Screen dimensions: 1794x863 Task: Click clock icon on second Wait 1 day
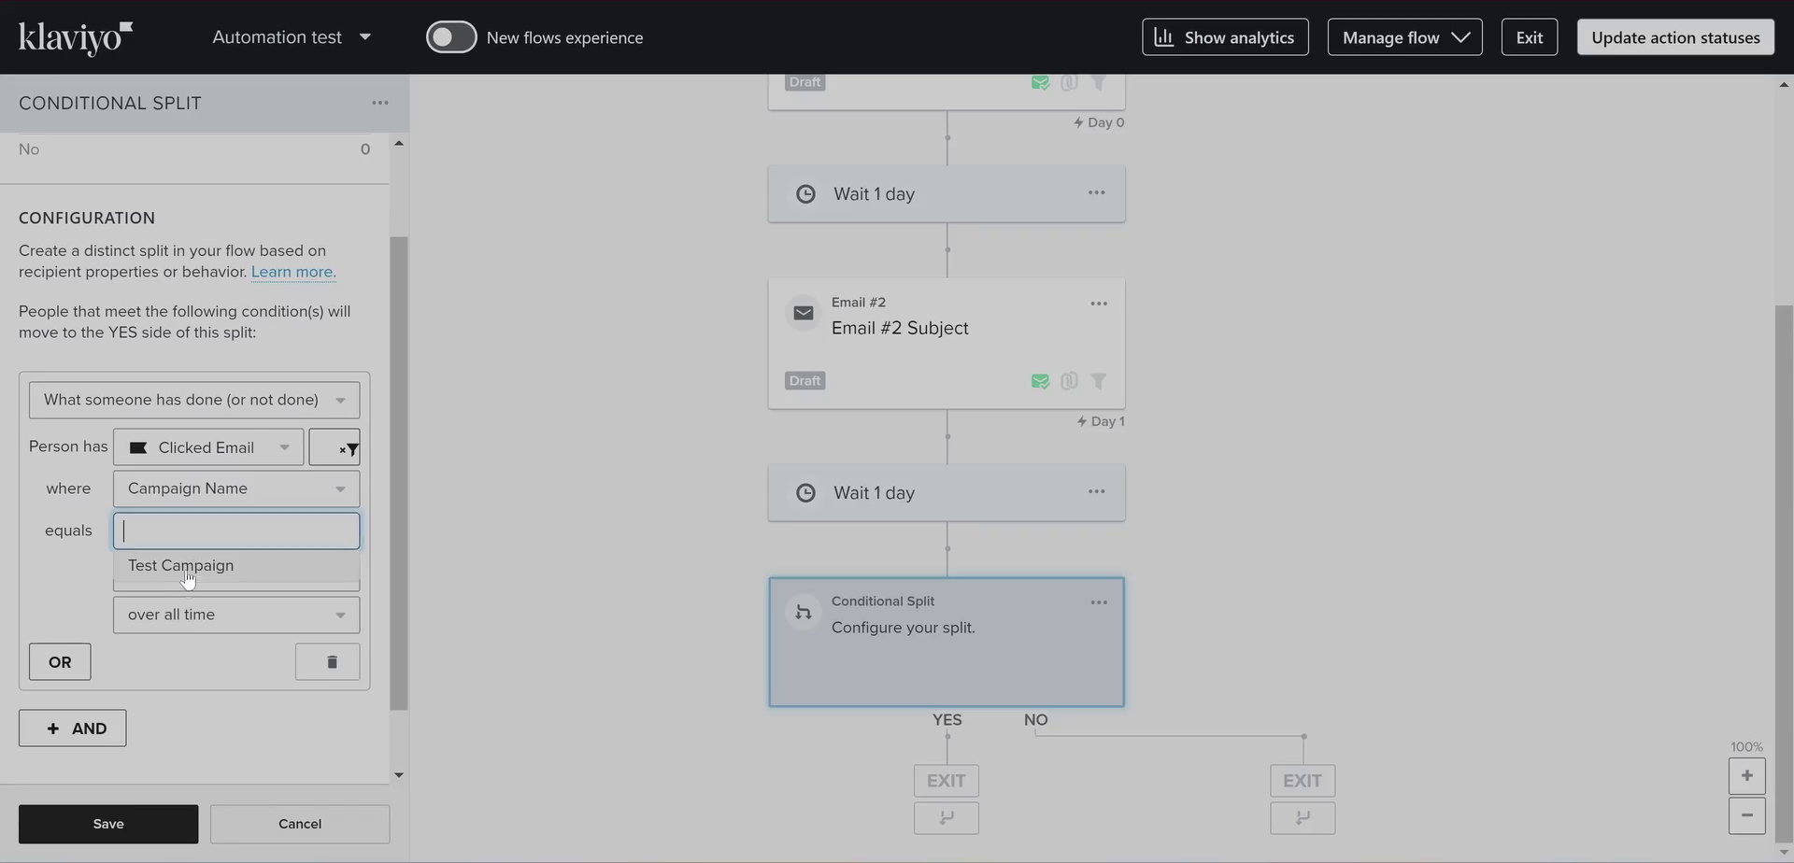coord(805,492)
